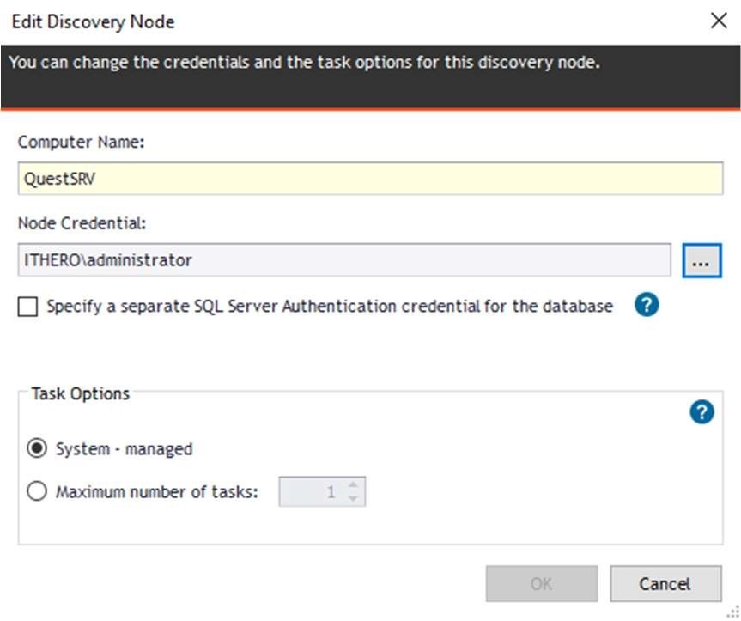741x621 pixels.
Task: Click the maximum tasks number box
Action: pyautogui.click(x=311, y=492)
